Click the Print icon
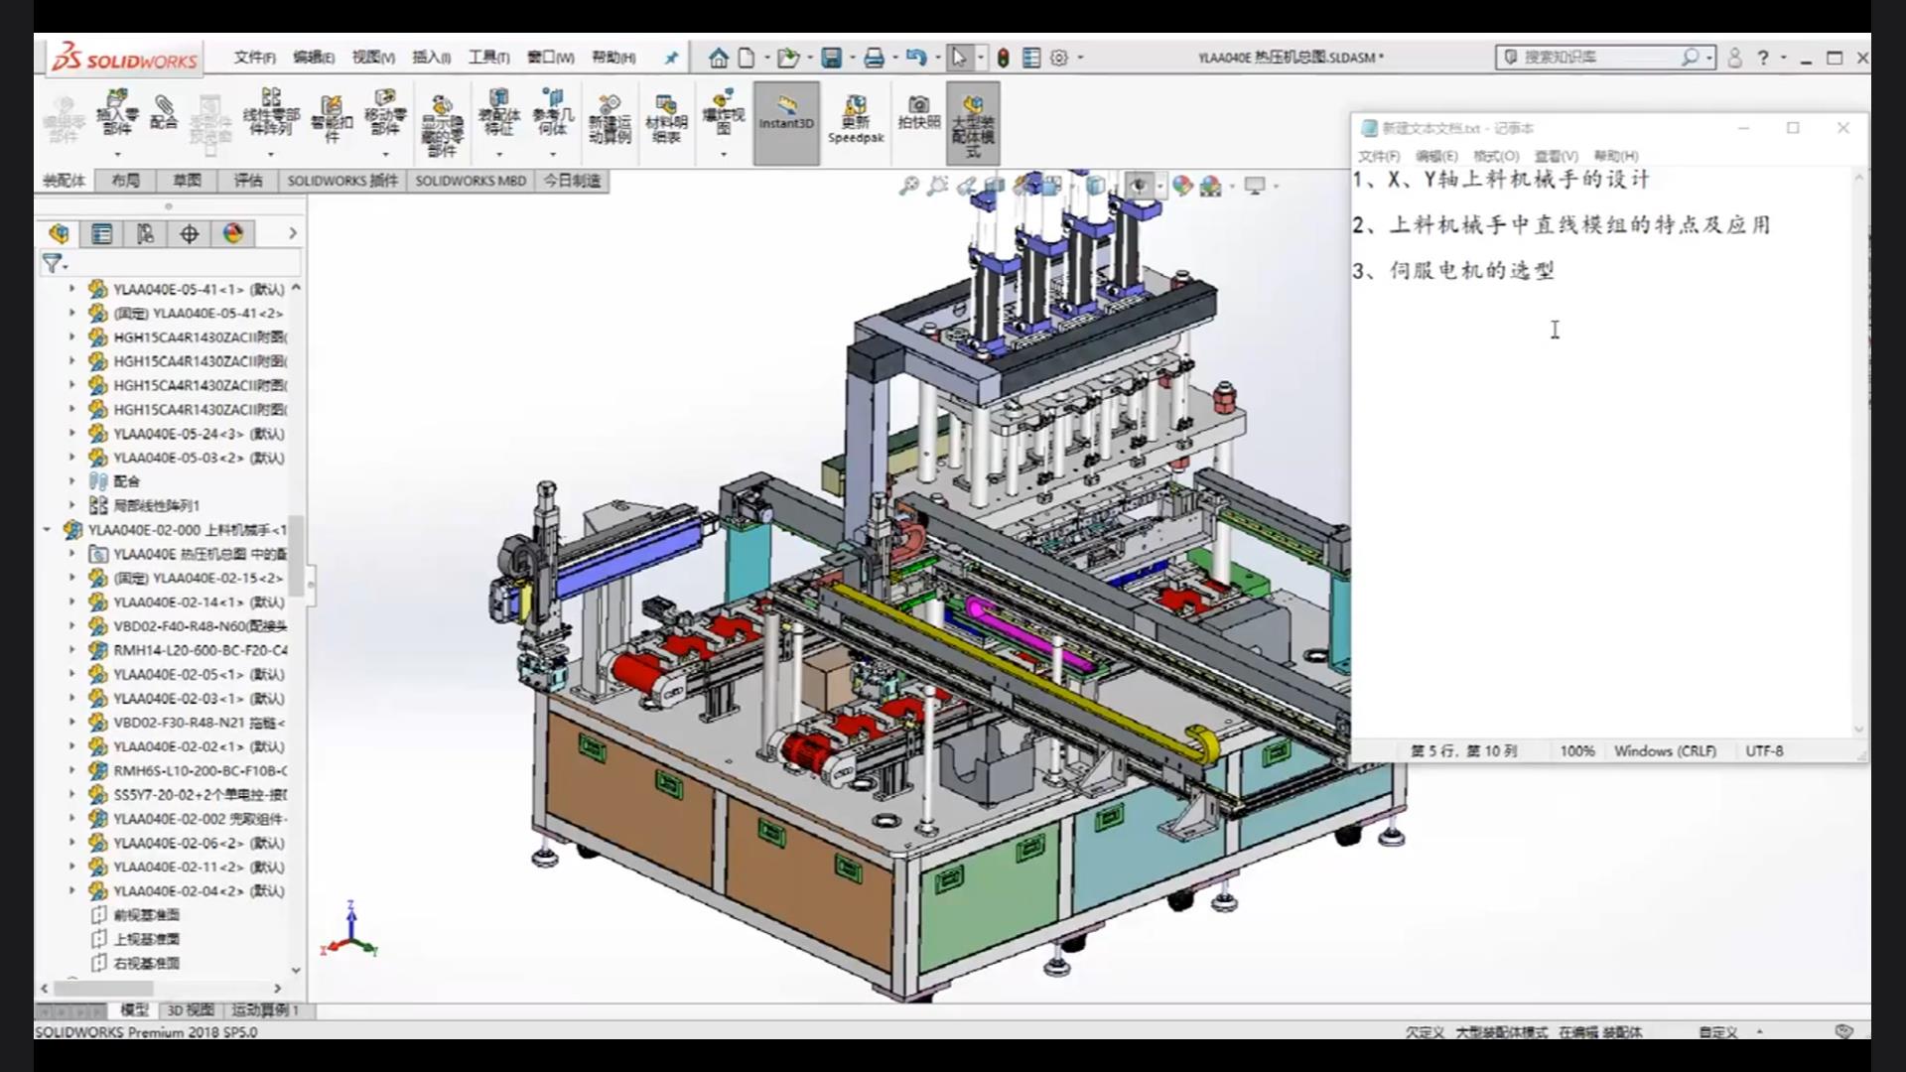1906x1072 pixels. (874, 58)
